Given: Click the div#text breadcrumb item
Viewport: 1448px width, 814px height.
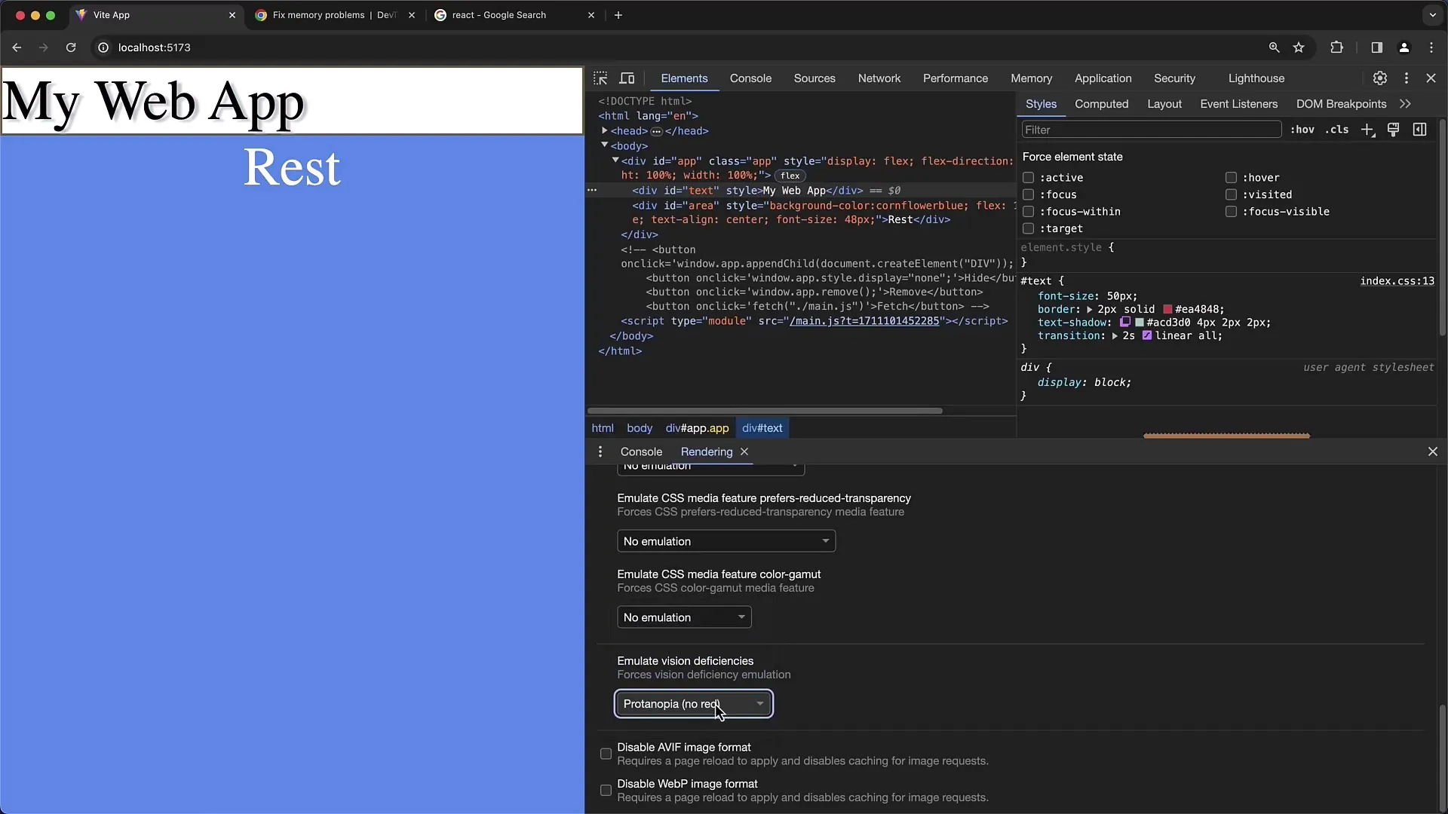Looking at the screenshot, I should point(761,427).
